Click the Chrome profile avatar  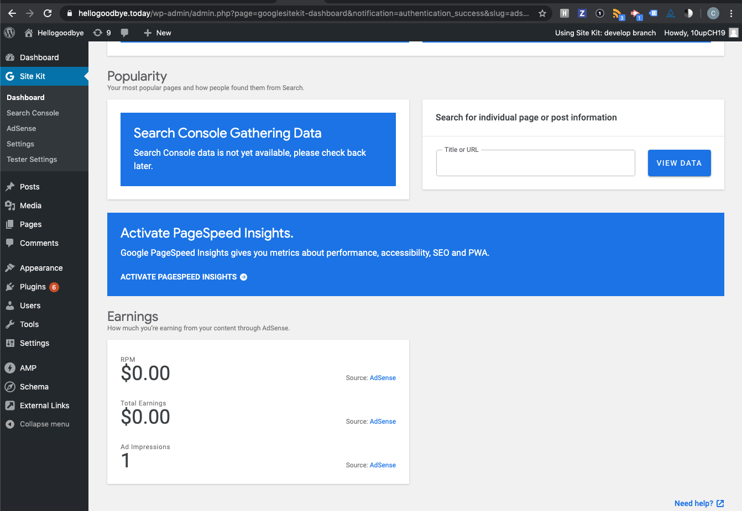coord(713,13)
